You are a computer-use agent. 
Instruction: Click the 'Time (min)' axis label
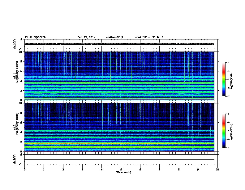[x=124, y=172]
